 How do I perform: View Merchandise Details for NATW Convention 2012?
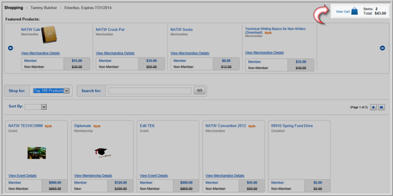(x=225, y=176)
